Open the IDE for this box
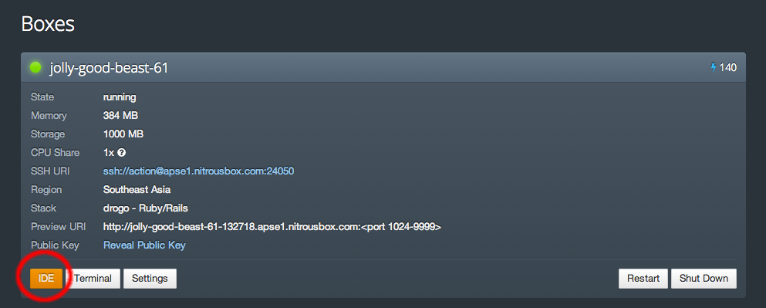Image resolution: width=766 pixels, height=308 pixels. click(x=46, y=279)
